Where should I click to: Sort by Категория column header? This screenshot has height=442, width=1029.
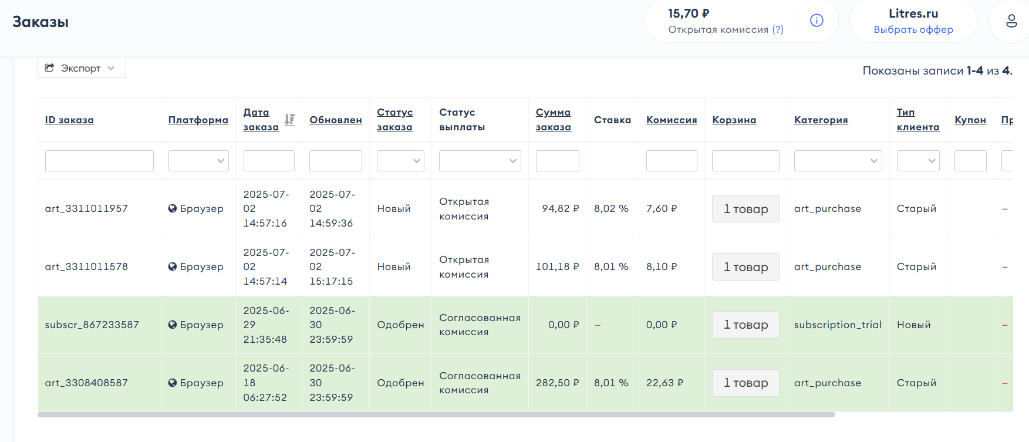point(821,120)
